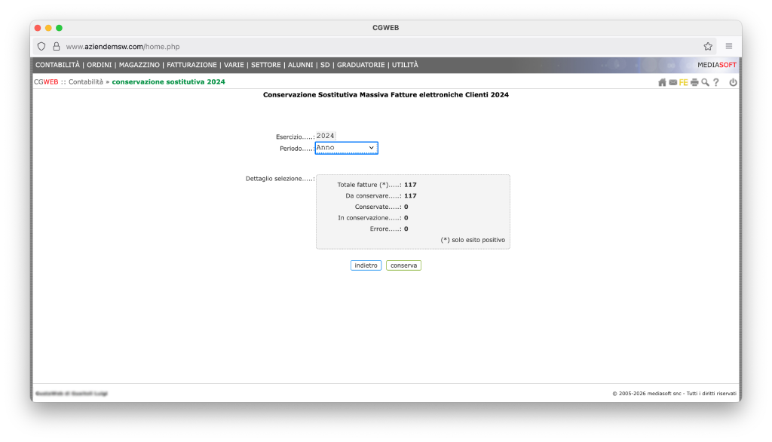Viewport: 772px width, 442px height.
Task: Open search with the magnifying glass icon
Action: tap(705, 82)
